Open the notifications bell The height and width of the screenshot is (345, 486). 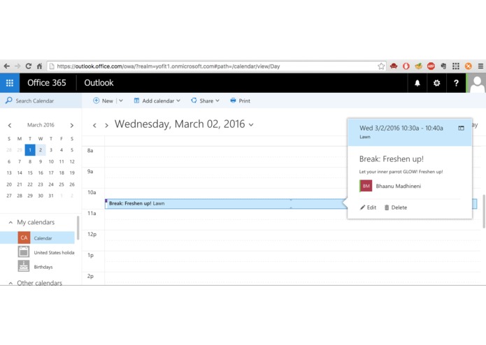pos(417,83)
